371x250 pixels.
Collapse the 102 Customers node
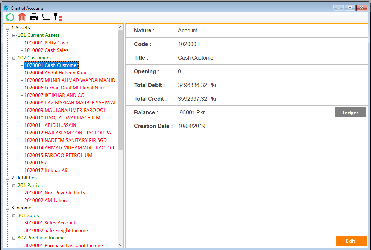pos(14,58)
